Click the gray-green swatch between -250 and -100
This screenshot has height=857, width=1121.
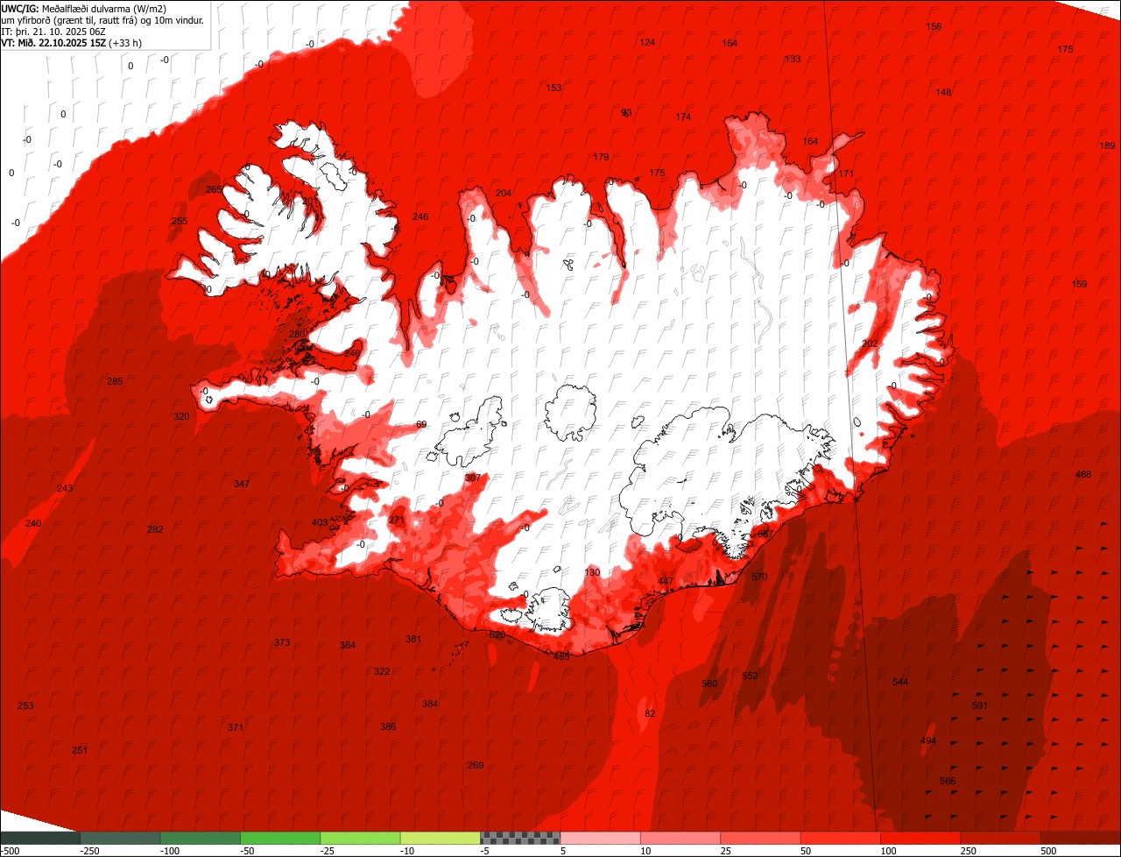click(121, 838)
